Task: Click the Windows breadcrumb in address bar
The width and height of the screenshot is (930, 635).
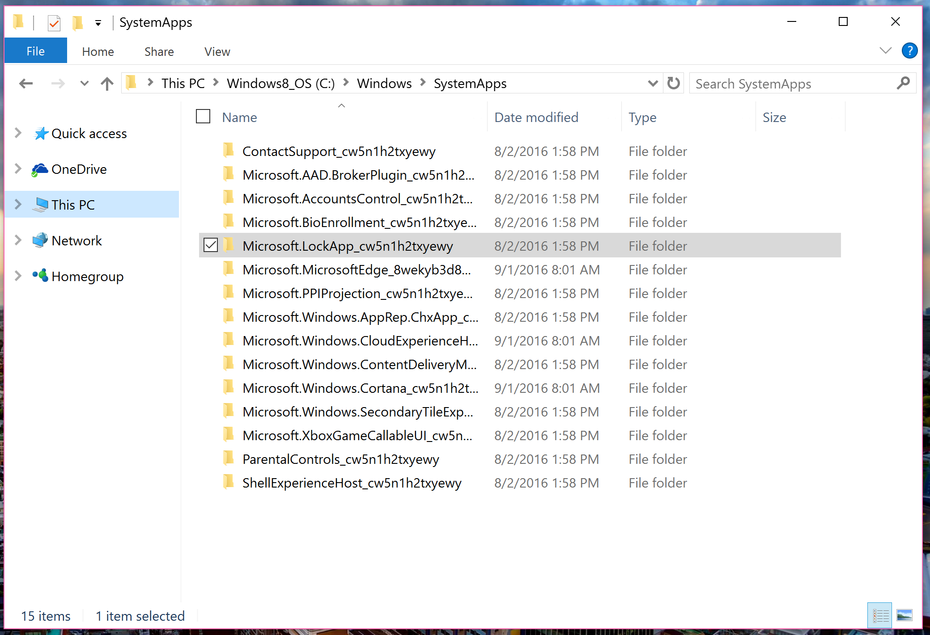Action: 384,84
